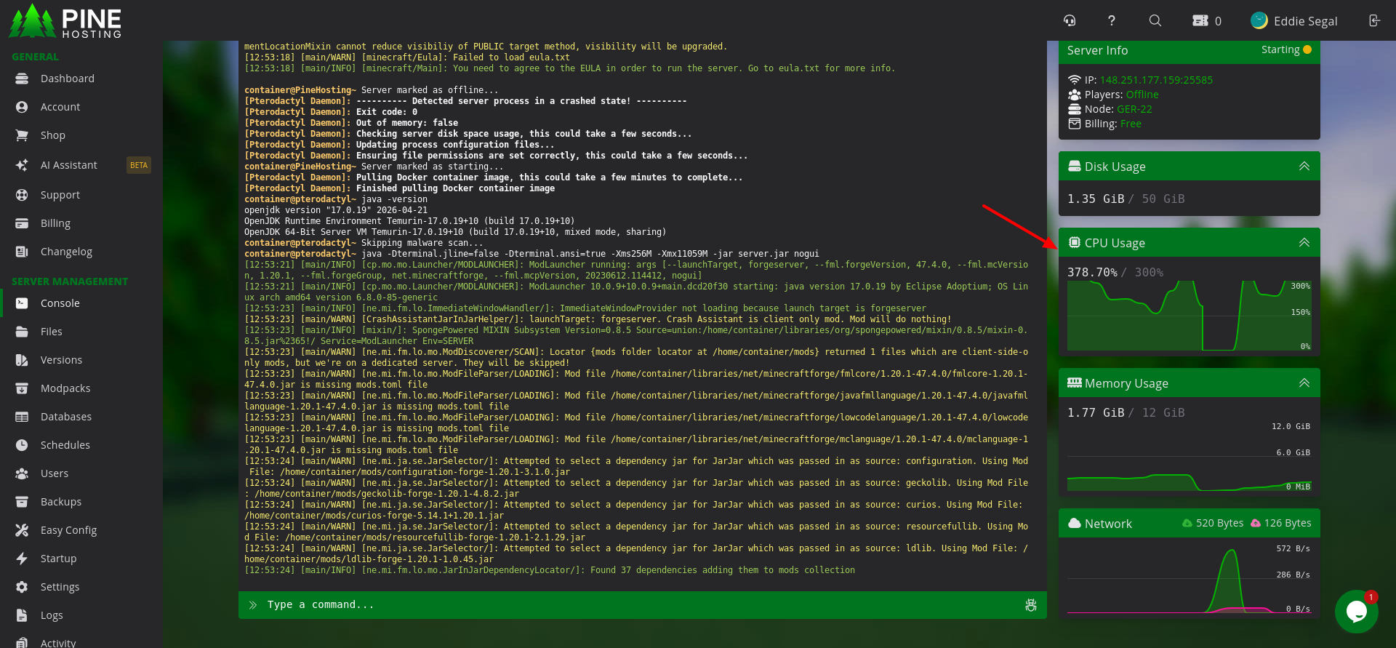The width and height of the screenshot is (1396, 648).
Task: Click the Players Offline status text
Action: (1142, 95)
